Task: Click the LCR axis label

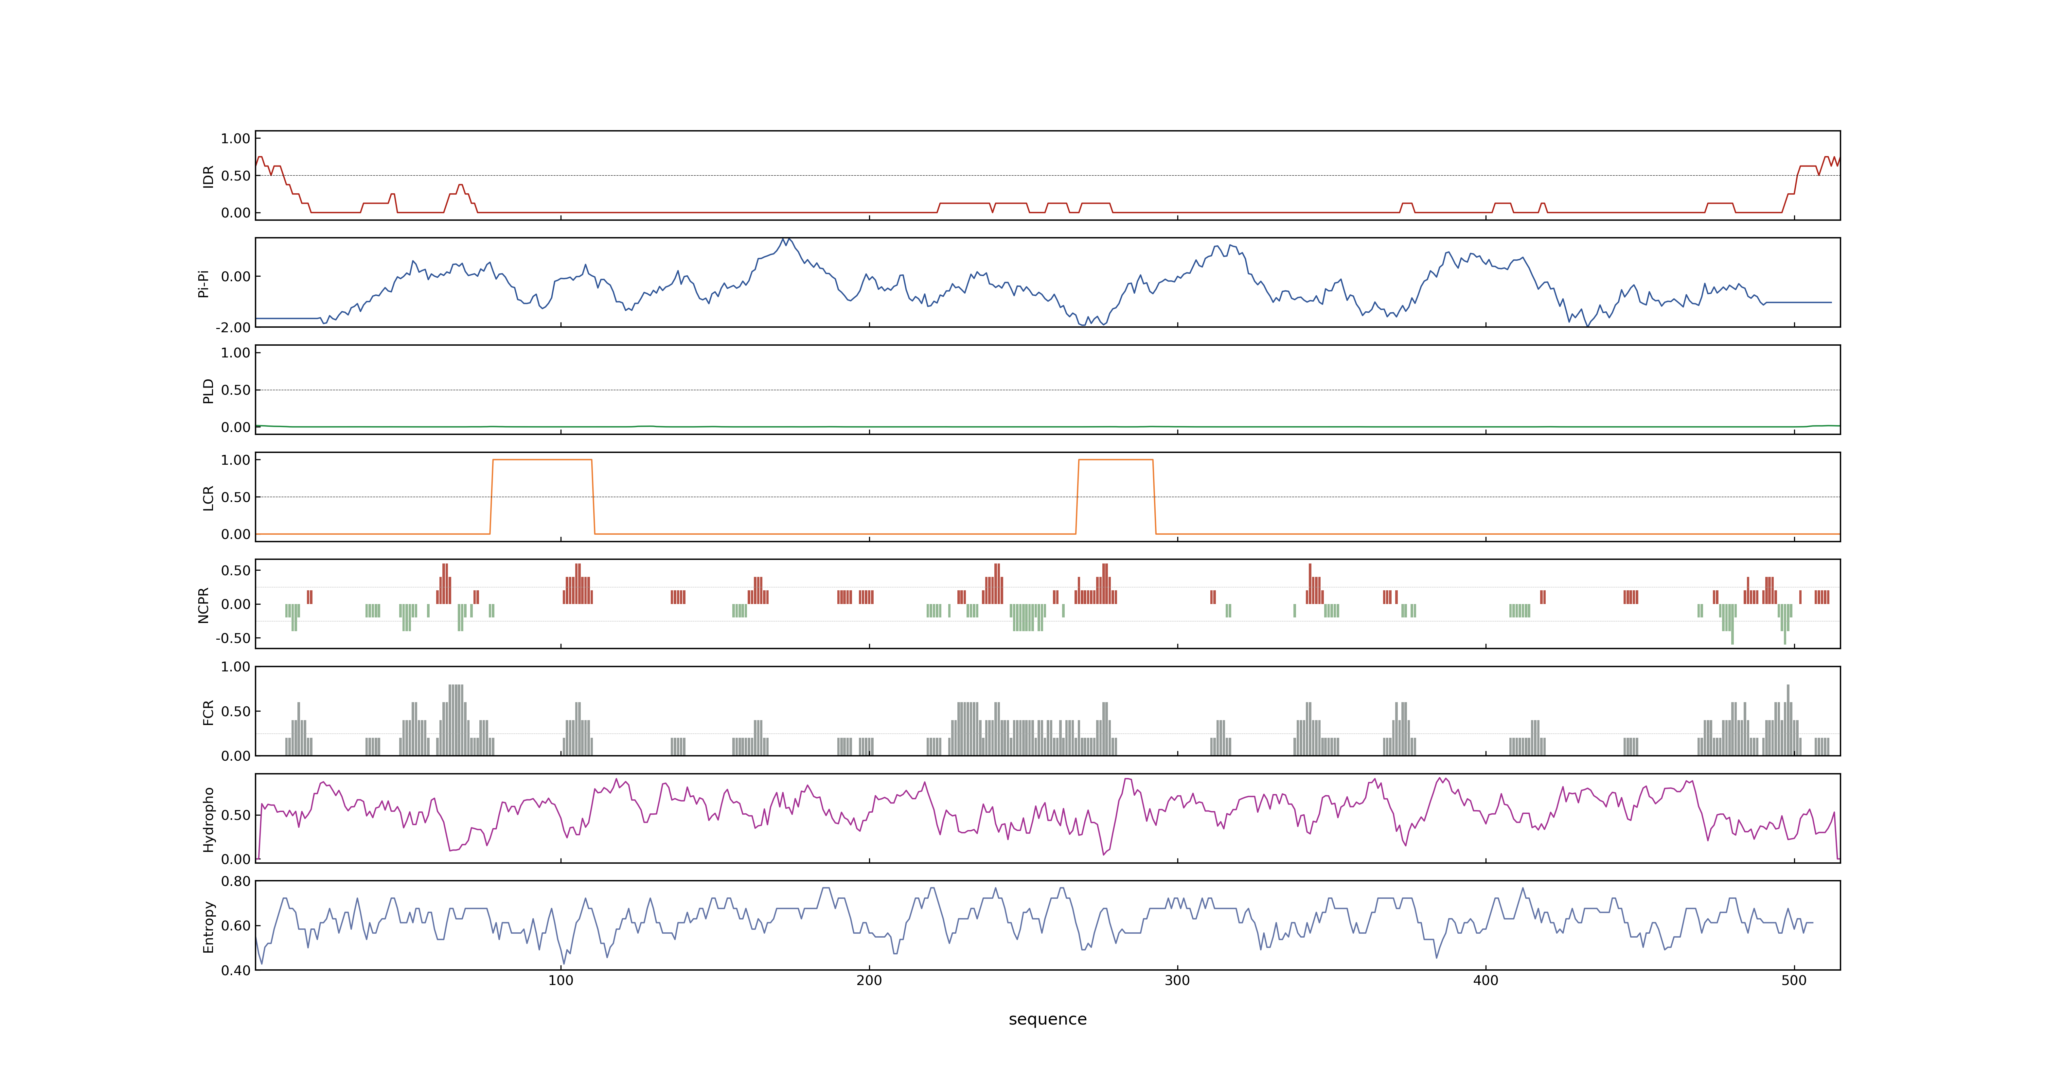Action: click(x=208, y=497)
